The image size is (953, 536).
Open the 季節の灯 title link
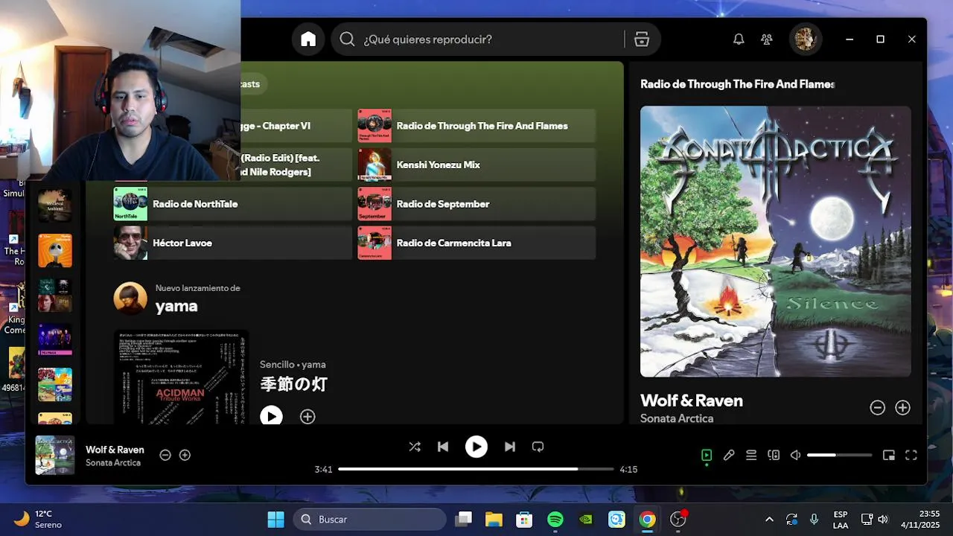tap(293, 384)
